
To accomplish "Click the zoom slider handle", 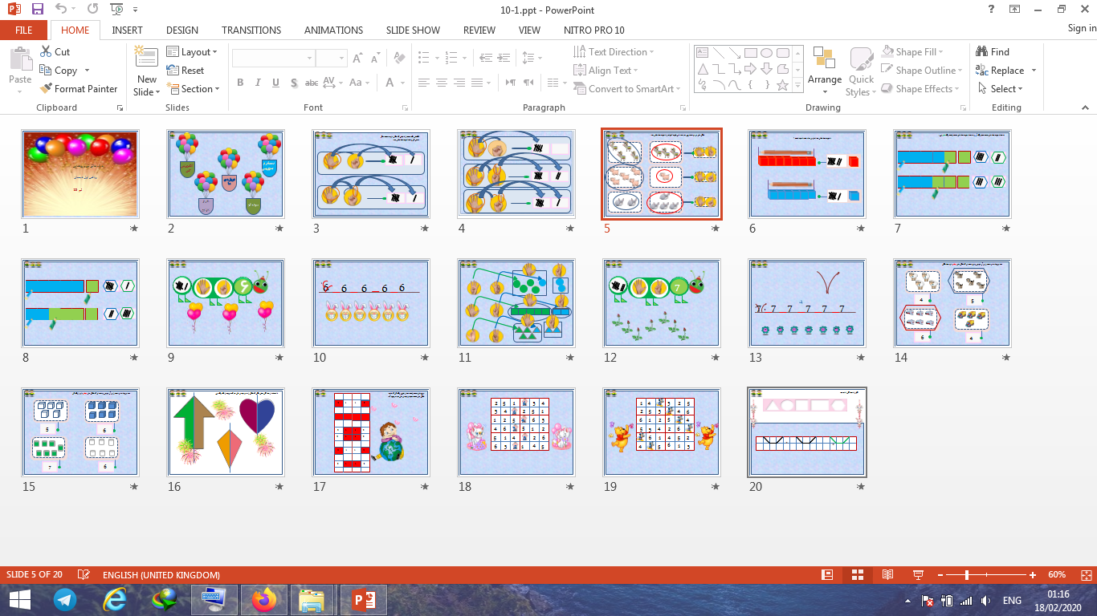I will tap(967, 575).
